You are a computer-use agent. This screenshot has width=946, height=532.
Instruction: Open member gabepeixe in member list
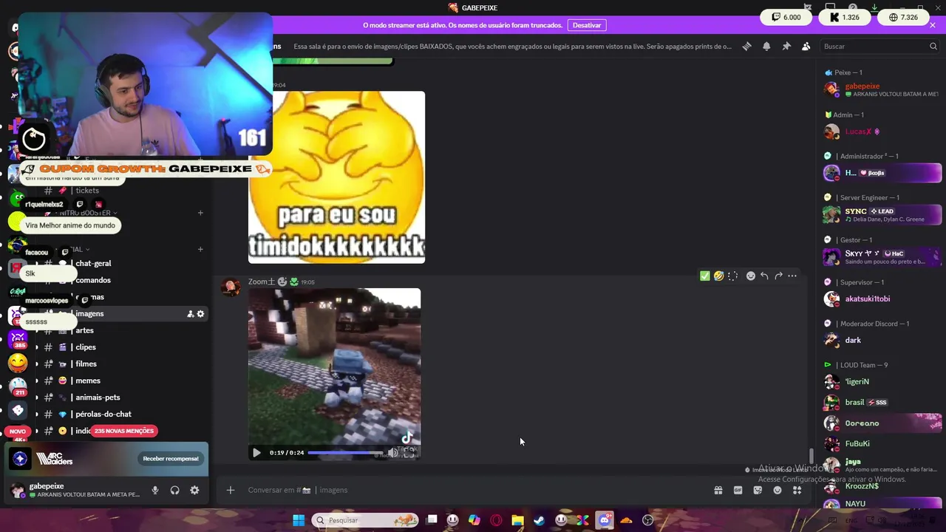pyautogui.click(x=882, y=90)
